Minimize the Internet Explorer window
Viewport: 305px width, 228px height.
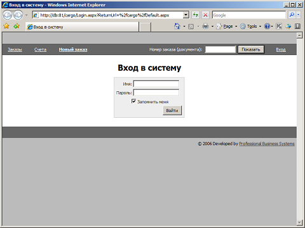[x=286, y=4]
